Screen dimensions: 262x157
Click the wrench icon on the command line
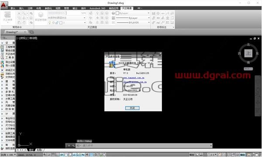[73, 146]
